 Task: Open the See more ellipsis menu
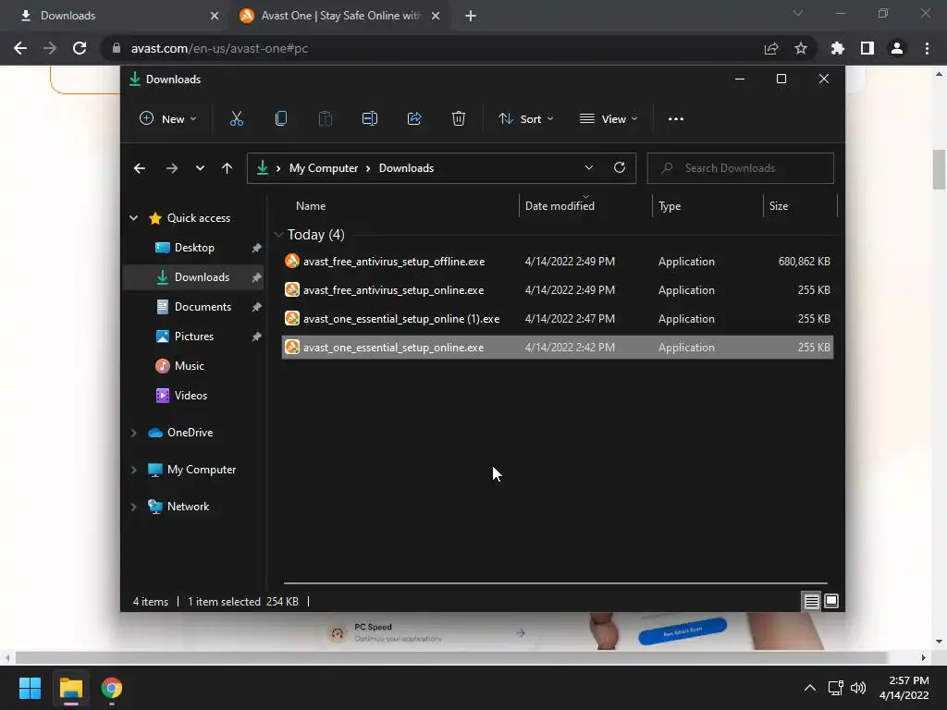tap(676, 119)
